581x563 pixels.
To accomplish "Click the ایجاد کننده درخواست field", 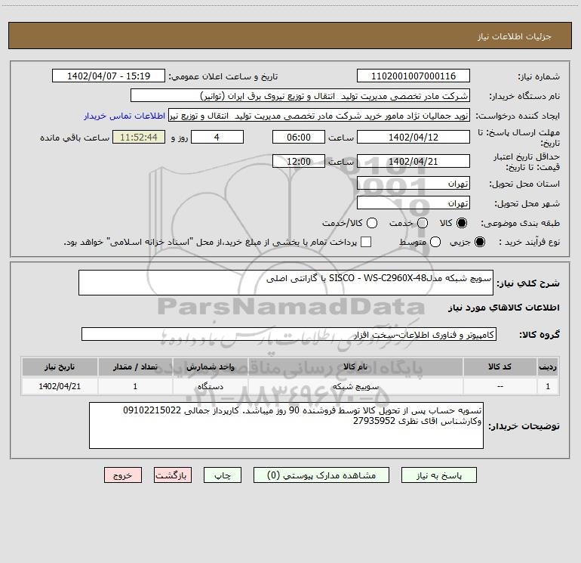I will (319, 116).
